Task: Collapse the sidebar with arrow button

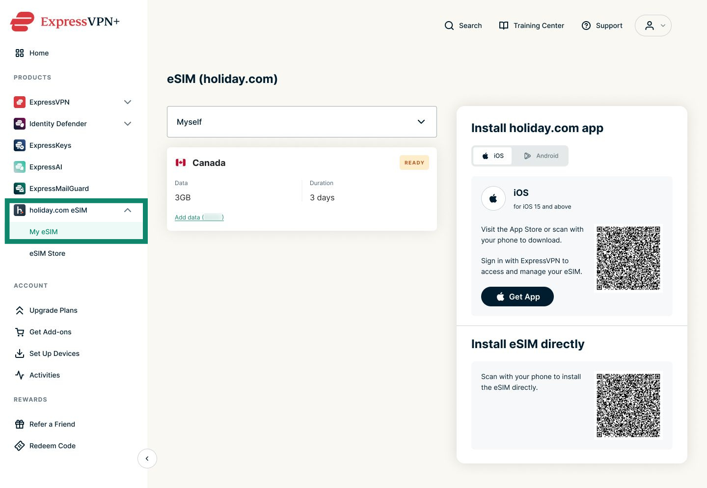Action: (x=147, y=459)
